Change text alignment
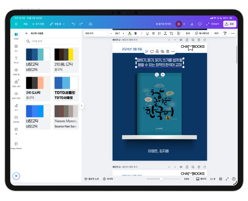 tap(154, 33)
